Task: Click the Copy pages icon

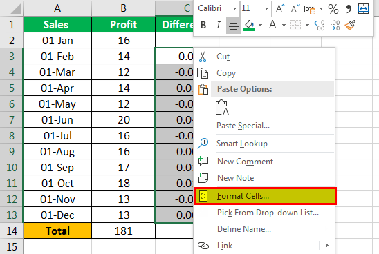Action: pyautogui.click(x=203, y=73)
